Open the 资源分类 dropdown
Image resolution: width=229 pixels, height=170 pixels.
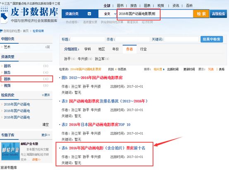click(80, 14)
